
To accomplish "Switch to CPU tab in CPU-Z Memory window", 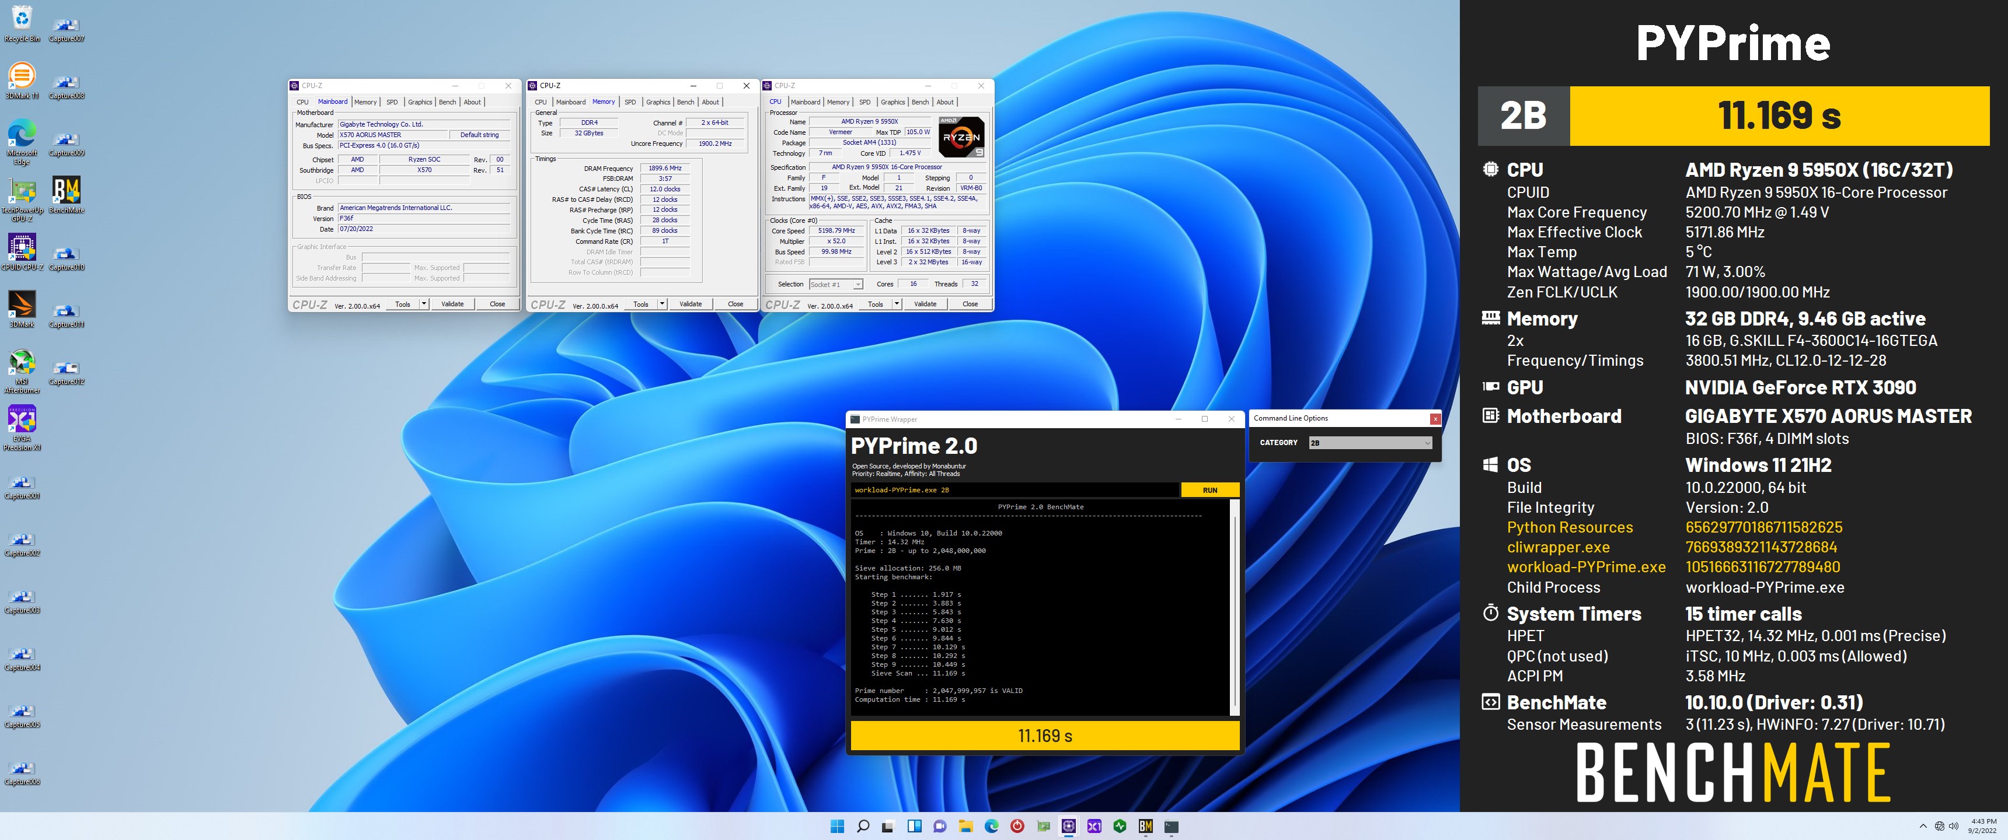I will (x=540, y=102).
